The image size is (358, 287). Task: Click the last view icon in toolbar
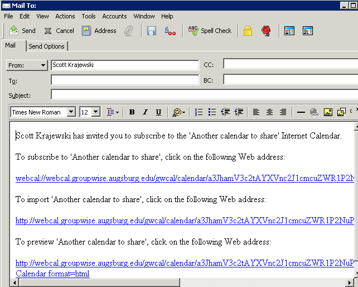(x=308, y=31)
